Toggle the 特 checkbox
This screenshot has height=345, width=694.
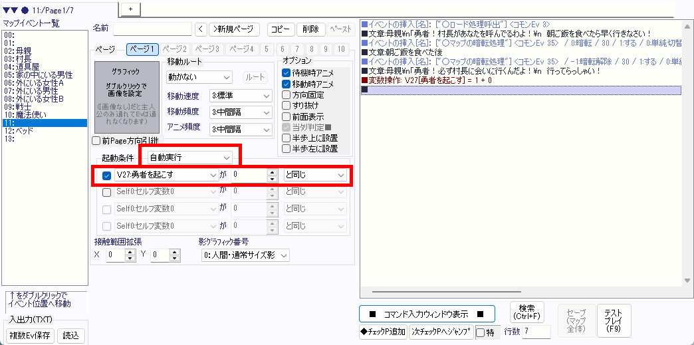pos(480,332)
